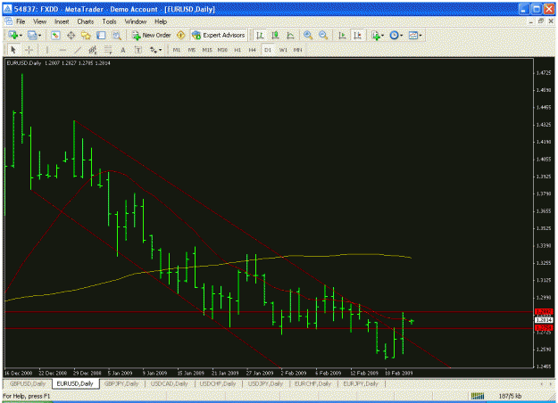
Task: Set timeframe to MN
Action: pos(298,50)
